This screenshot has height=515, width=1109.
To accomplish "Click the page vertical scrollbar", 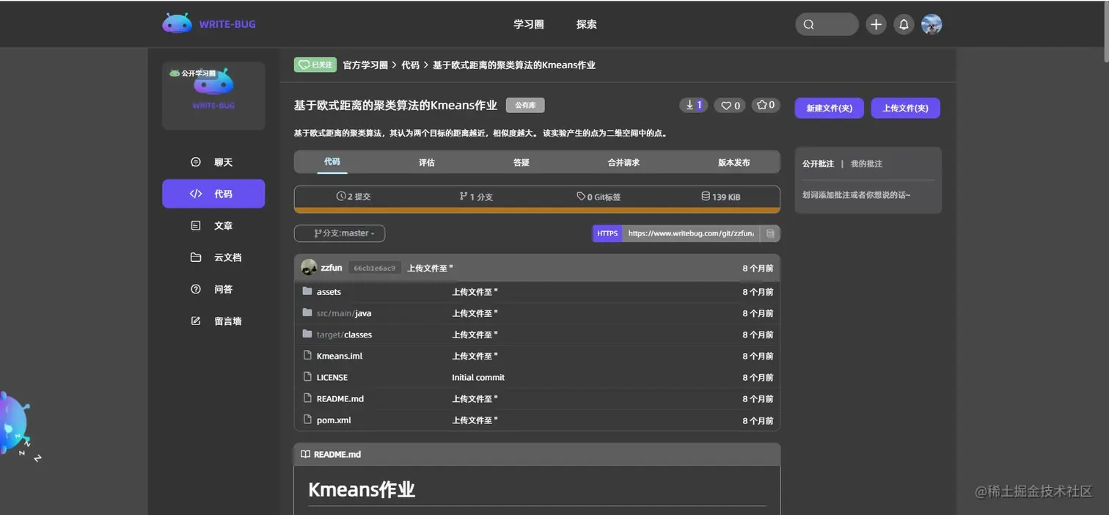I will pos(1106,32).
